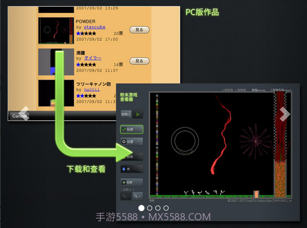Click the date 2007/09/02 11:37

tap(97, 71)
